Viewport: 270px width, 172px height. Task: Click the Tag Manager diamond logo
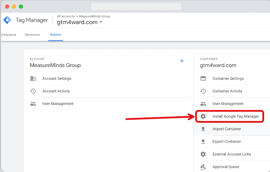click(7, 20)
